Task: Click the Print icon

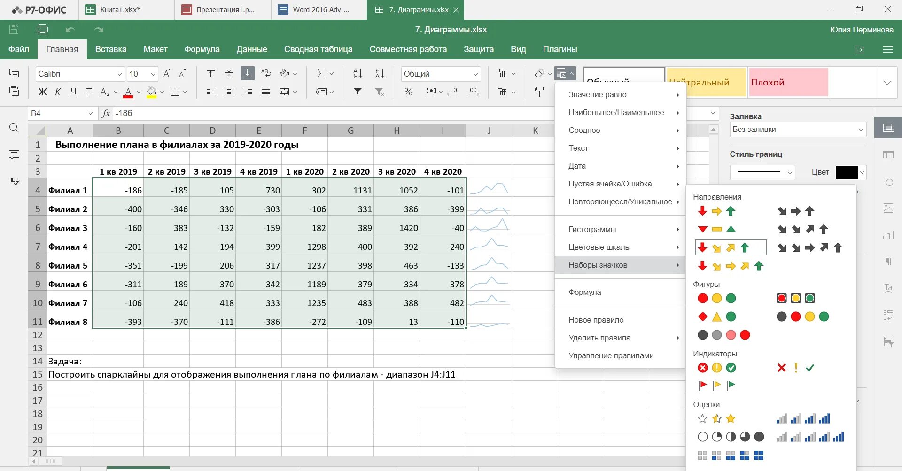Action: 42,30
